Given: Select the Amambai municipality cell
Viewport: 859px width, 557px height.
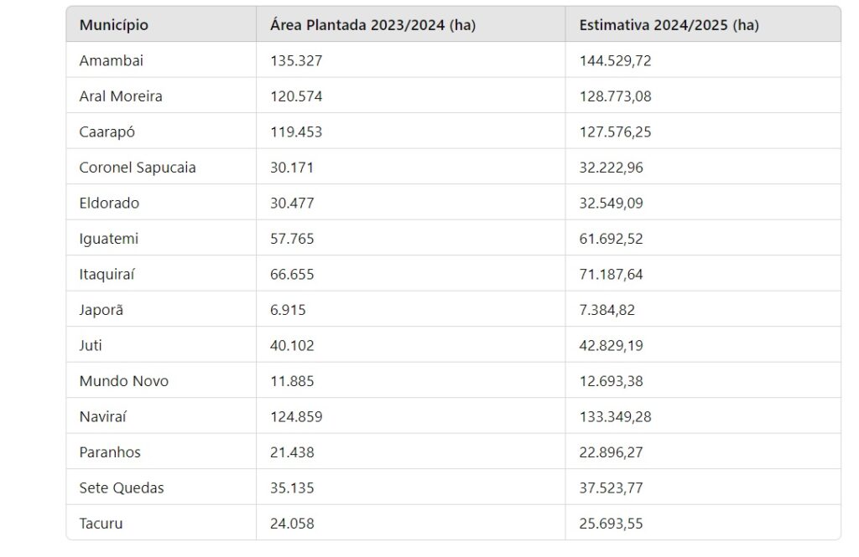Looking at the screenshot, I should tap(112, 61).
